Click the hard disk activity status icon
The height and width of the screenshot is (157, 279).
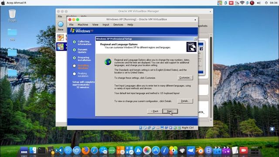140,128
